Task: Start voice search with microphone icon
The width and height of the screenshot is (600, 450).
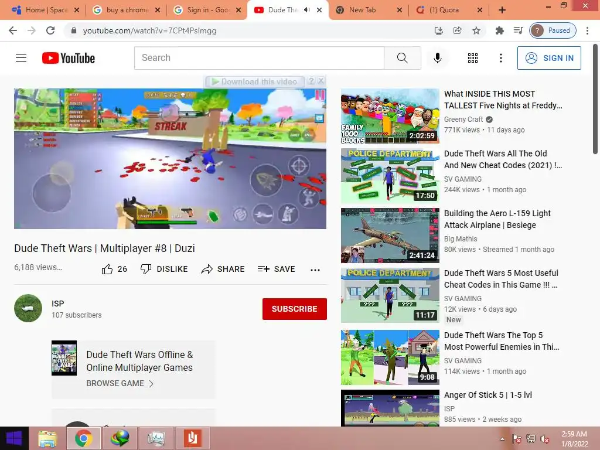Action: (438, 58)
